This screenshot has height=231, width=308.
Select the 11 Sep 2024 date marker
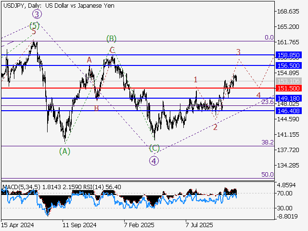[x=79, y=225]
